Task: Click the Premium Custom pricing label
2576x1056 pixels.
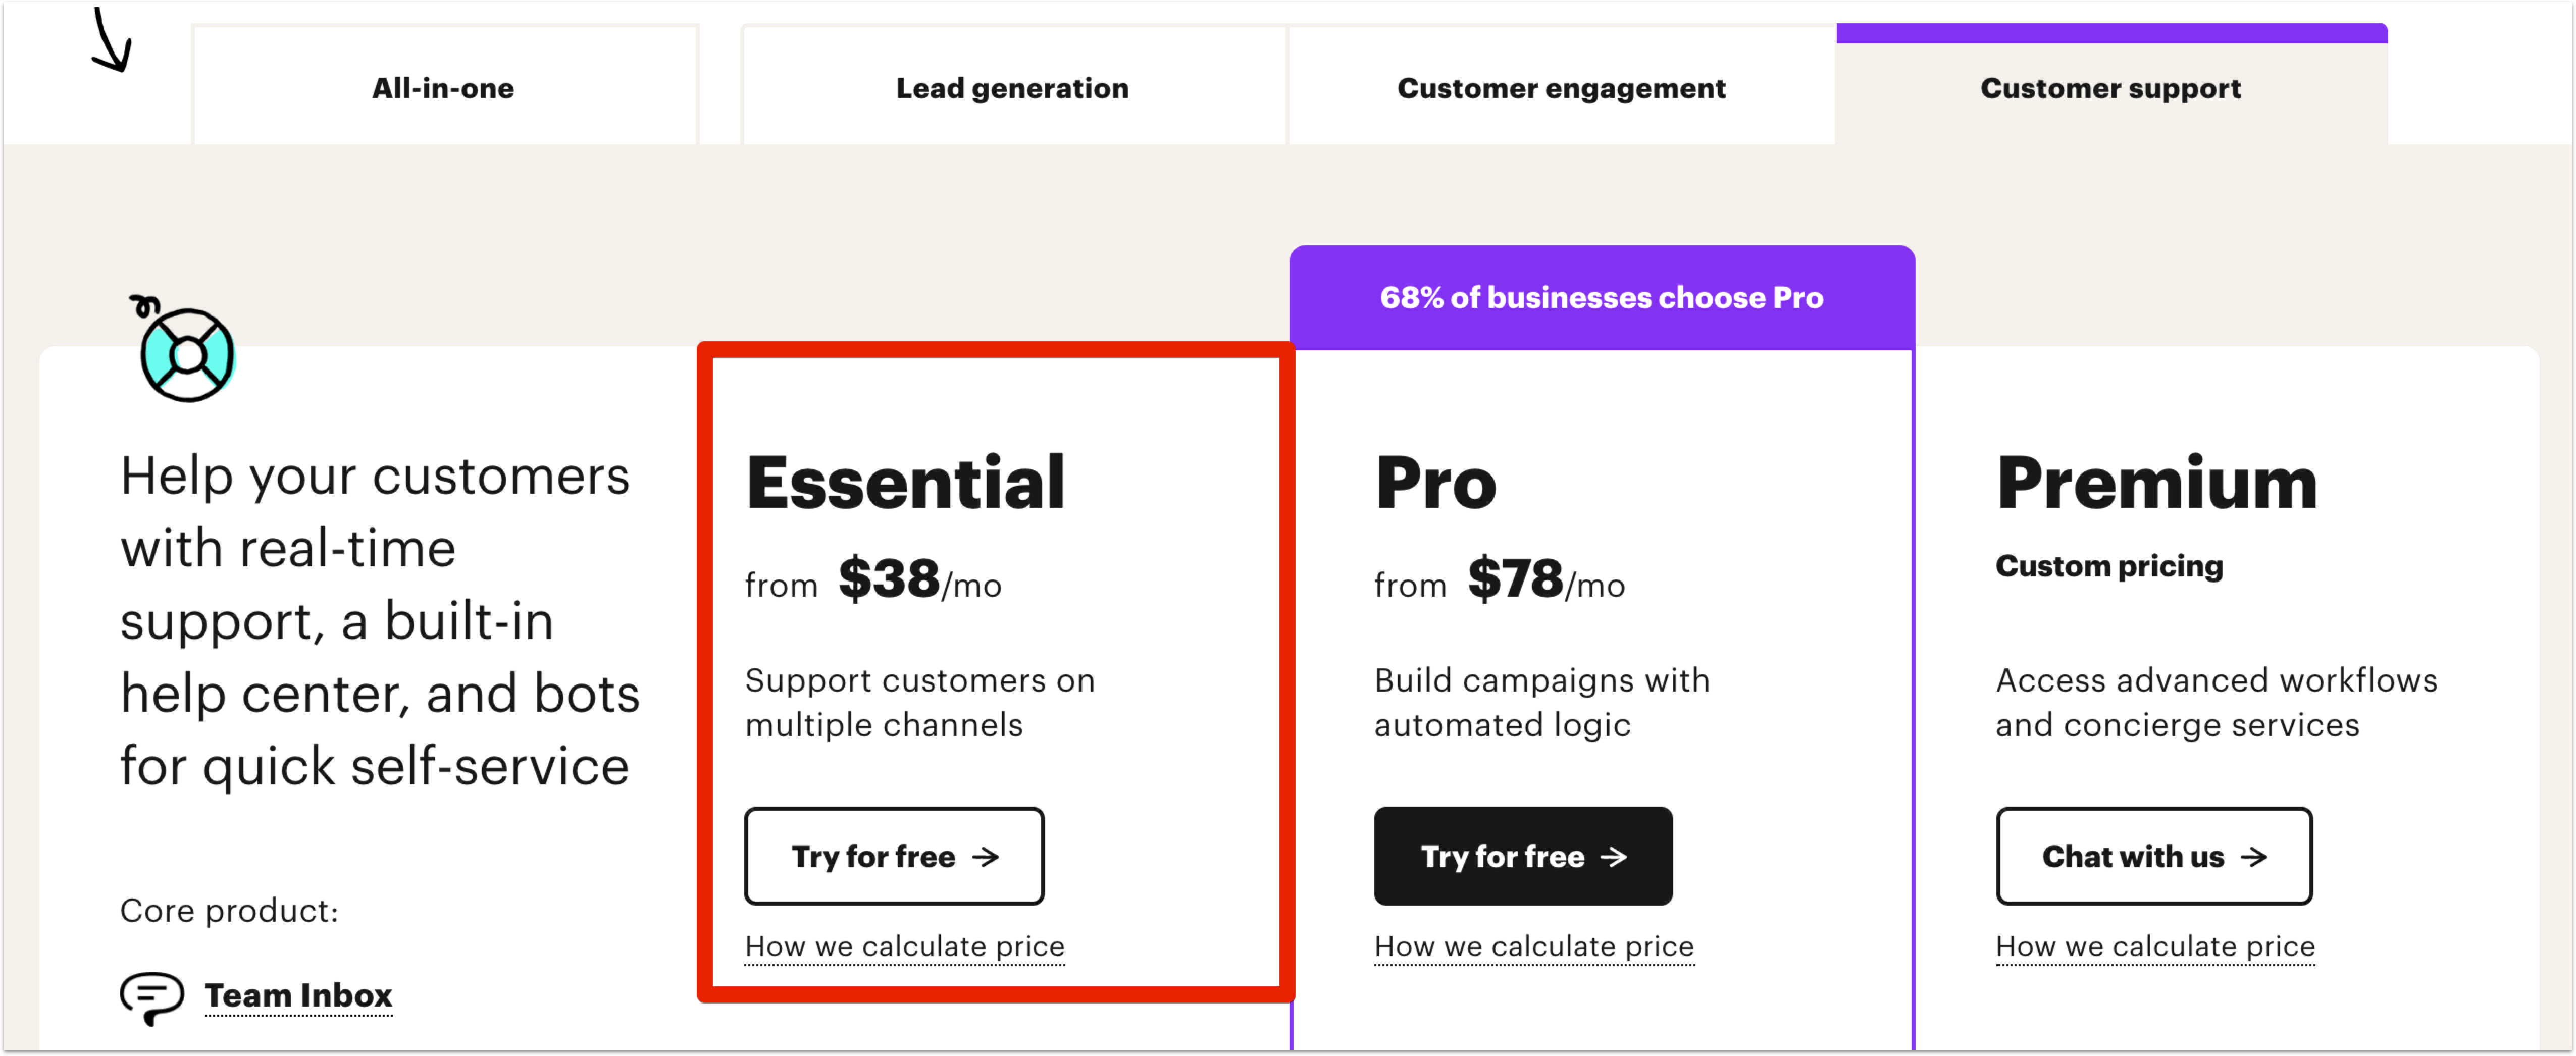Action: (x=2109, y=566)
